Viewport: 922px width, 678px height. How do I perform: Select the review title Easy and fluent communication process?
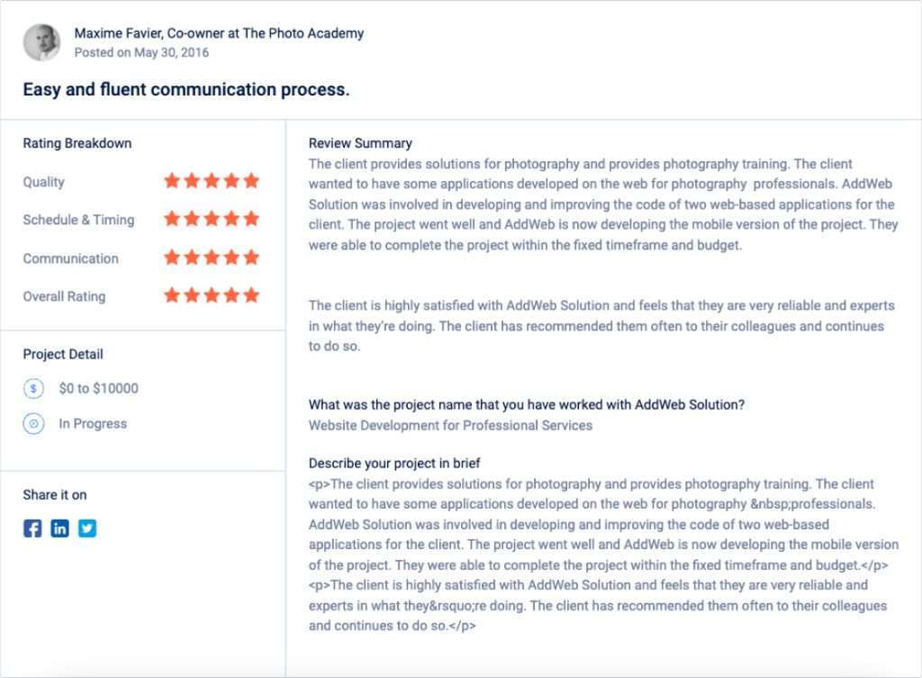(185, 89)
